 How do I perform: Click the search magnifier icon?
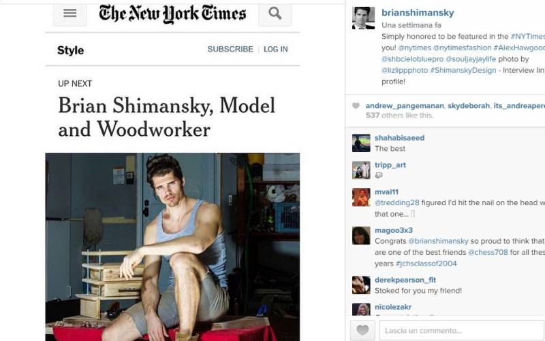[x=275, y=14]
